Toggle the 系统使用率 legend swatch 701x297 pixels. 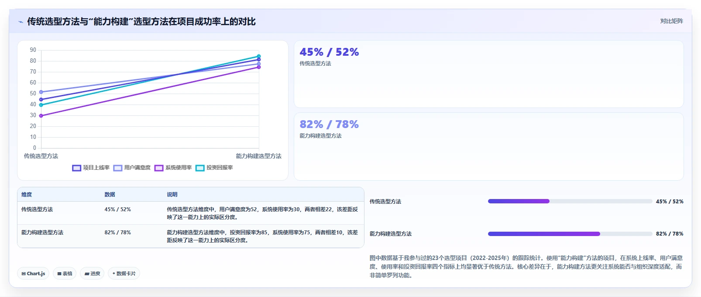[159, 168]
